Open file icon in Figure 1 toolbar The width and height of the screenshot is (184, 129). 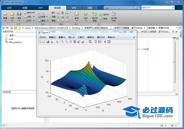click(x=44, y=42)
